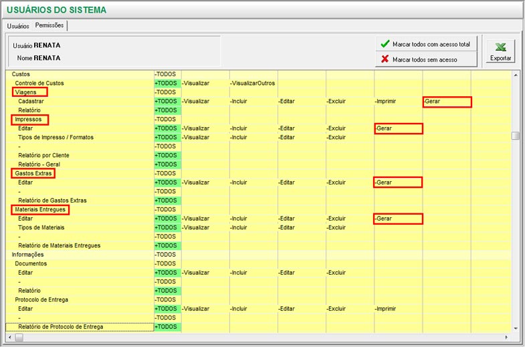Select Controle de Custos row
The height and width of the screenshot is (347, 525).
pyautogui.click(x=80, y=84)
